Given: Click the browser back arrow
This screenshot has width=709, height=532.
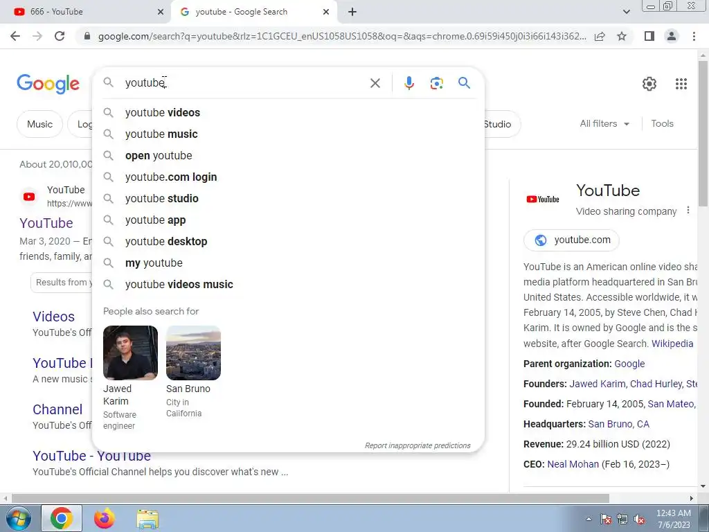Looking at the screenshot, I should 15,36.
